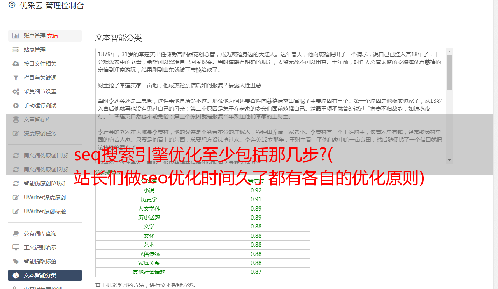Image resolution: width=498 pixels, height=289 pixels.
Task: Click the 文本智能分类 page heading
Action: (x=119, y=38)
